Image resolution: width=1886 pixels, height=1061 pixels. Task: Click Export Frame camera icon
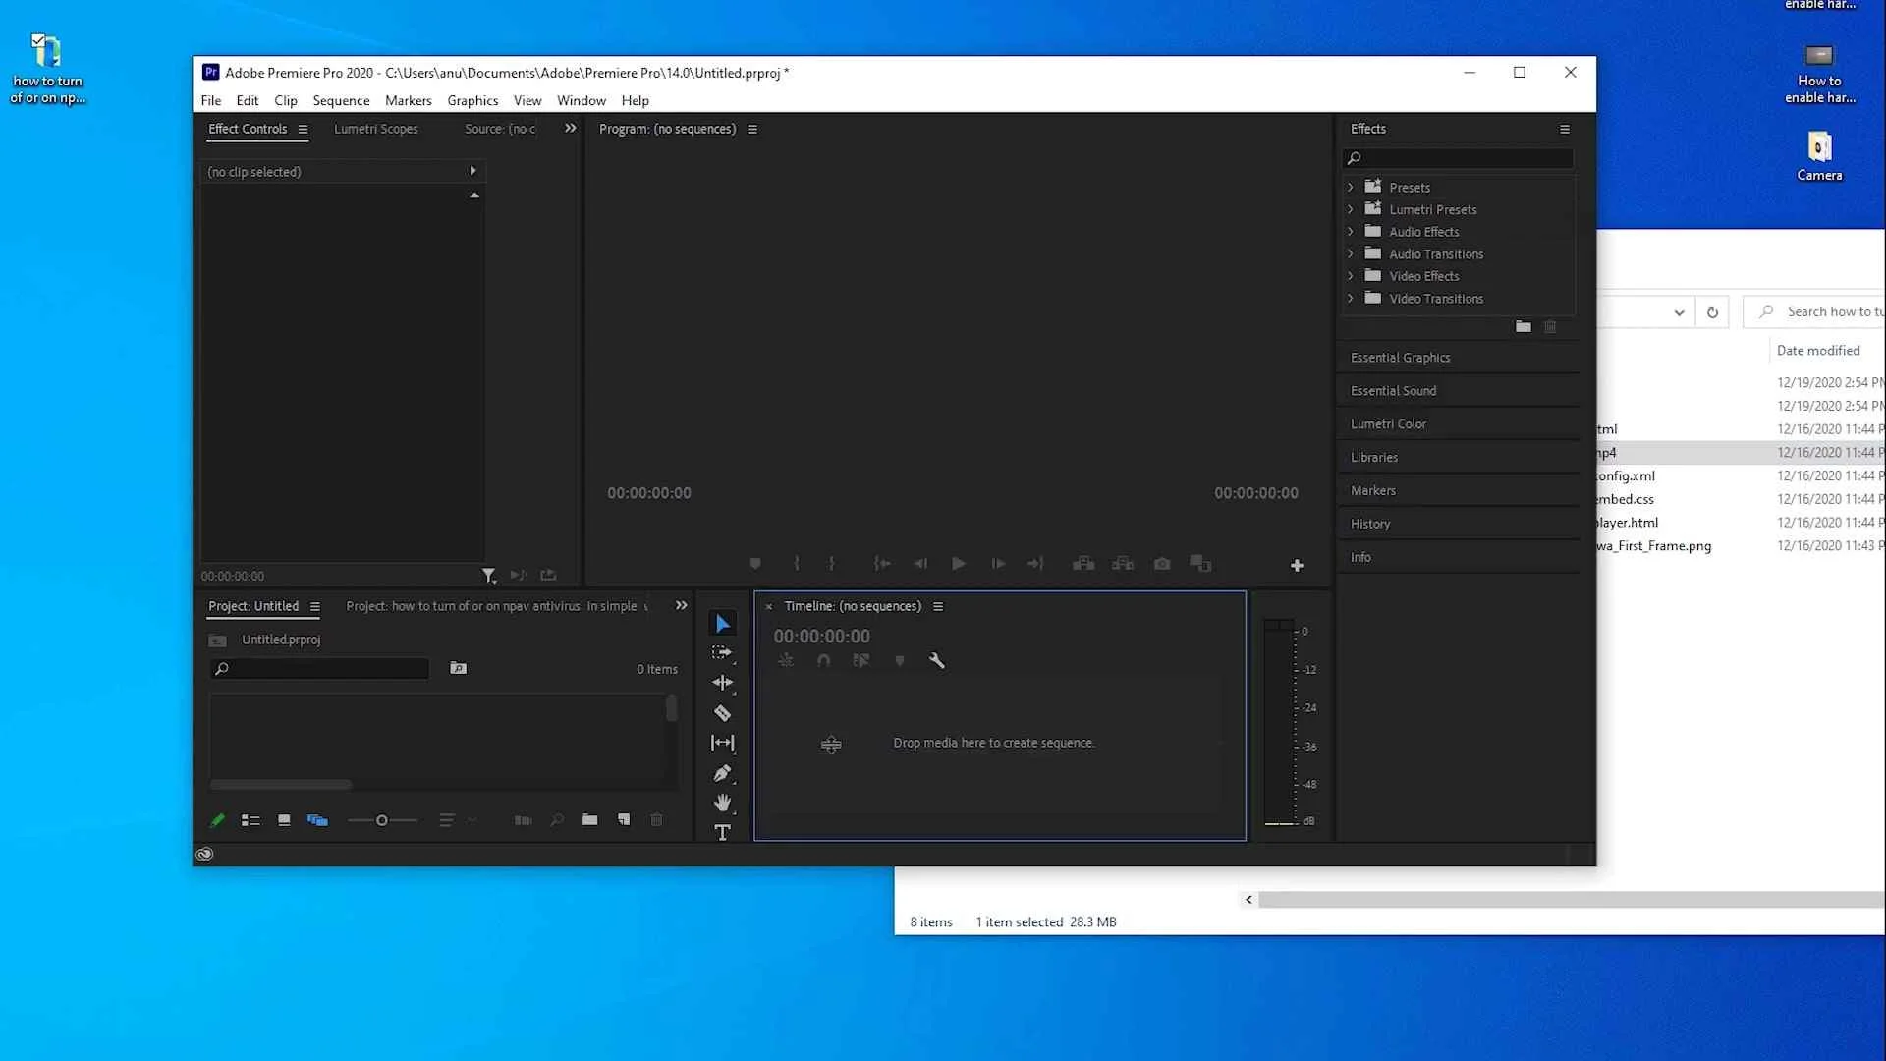(1162, 564)
